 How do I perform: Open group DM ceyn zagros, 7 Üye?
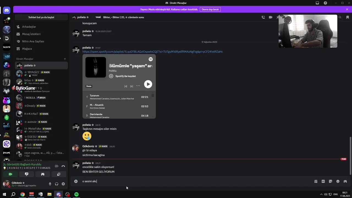[41, 154]
